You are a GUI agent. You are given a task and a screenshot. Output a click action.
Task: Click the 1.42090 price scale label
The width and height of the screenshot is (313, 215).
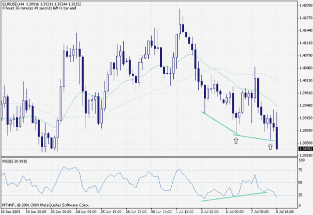click(x=305, y=5)
